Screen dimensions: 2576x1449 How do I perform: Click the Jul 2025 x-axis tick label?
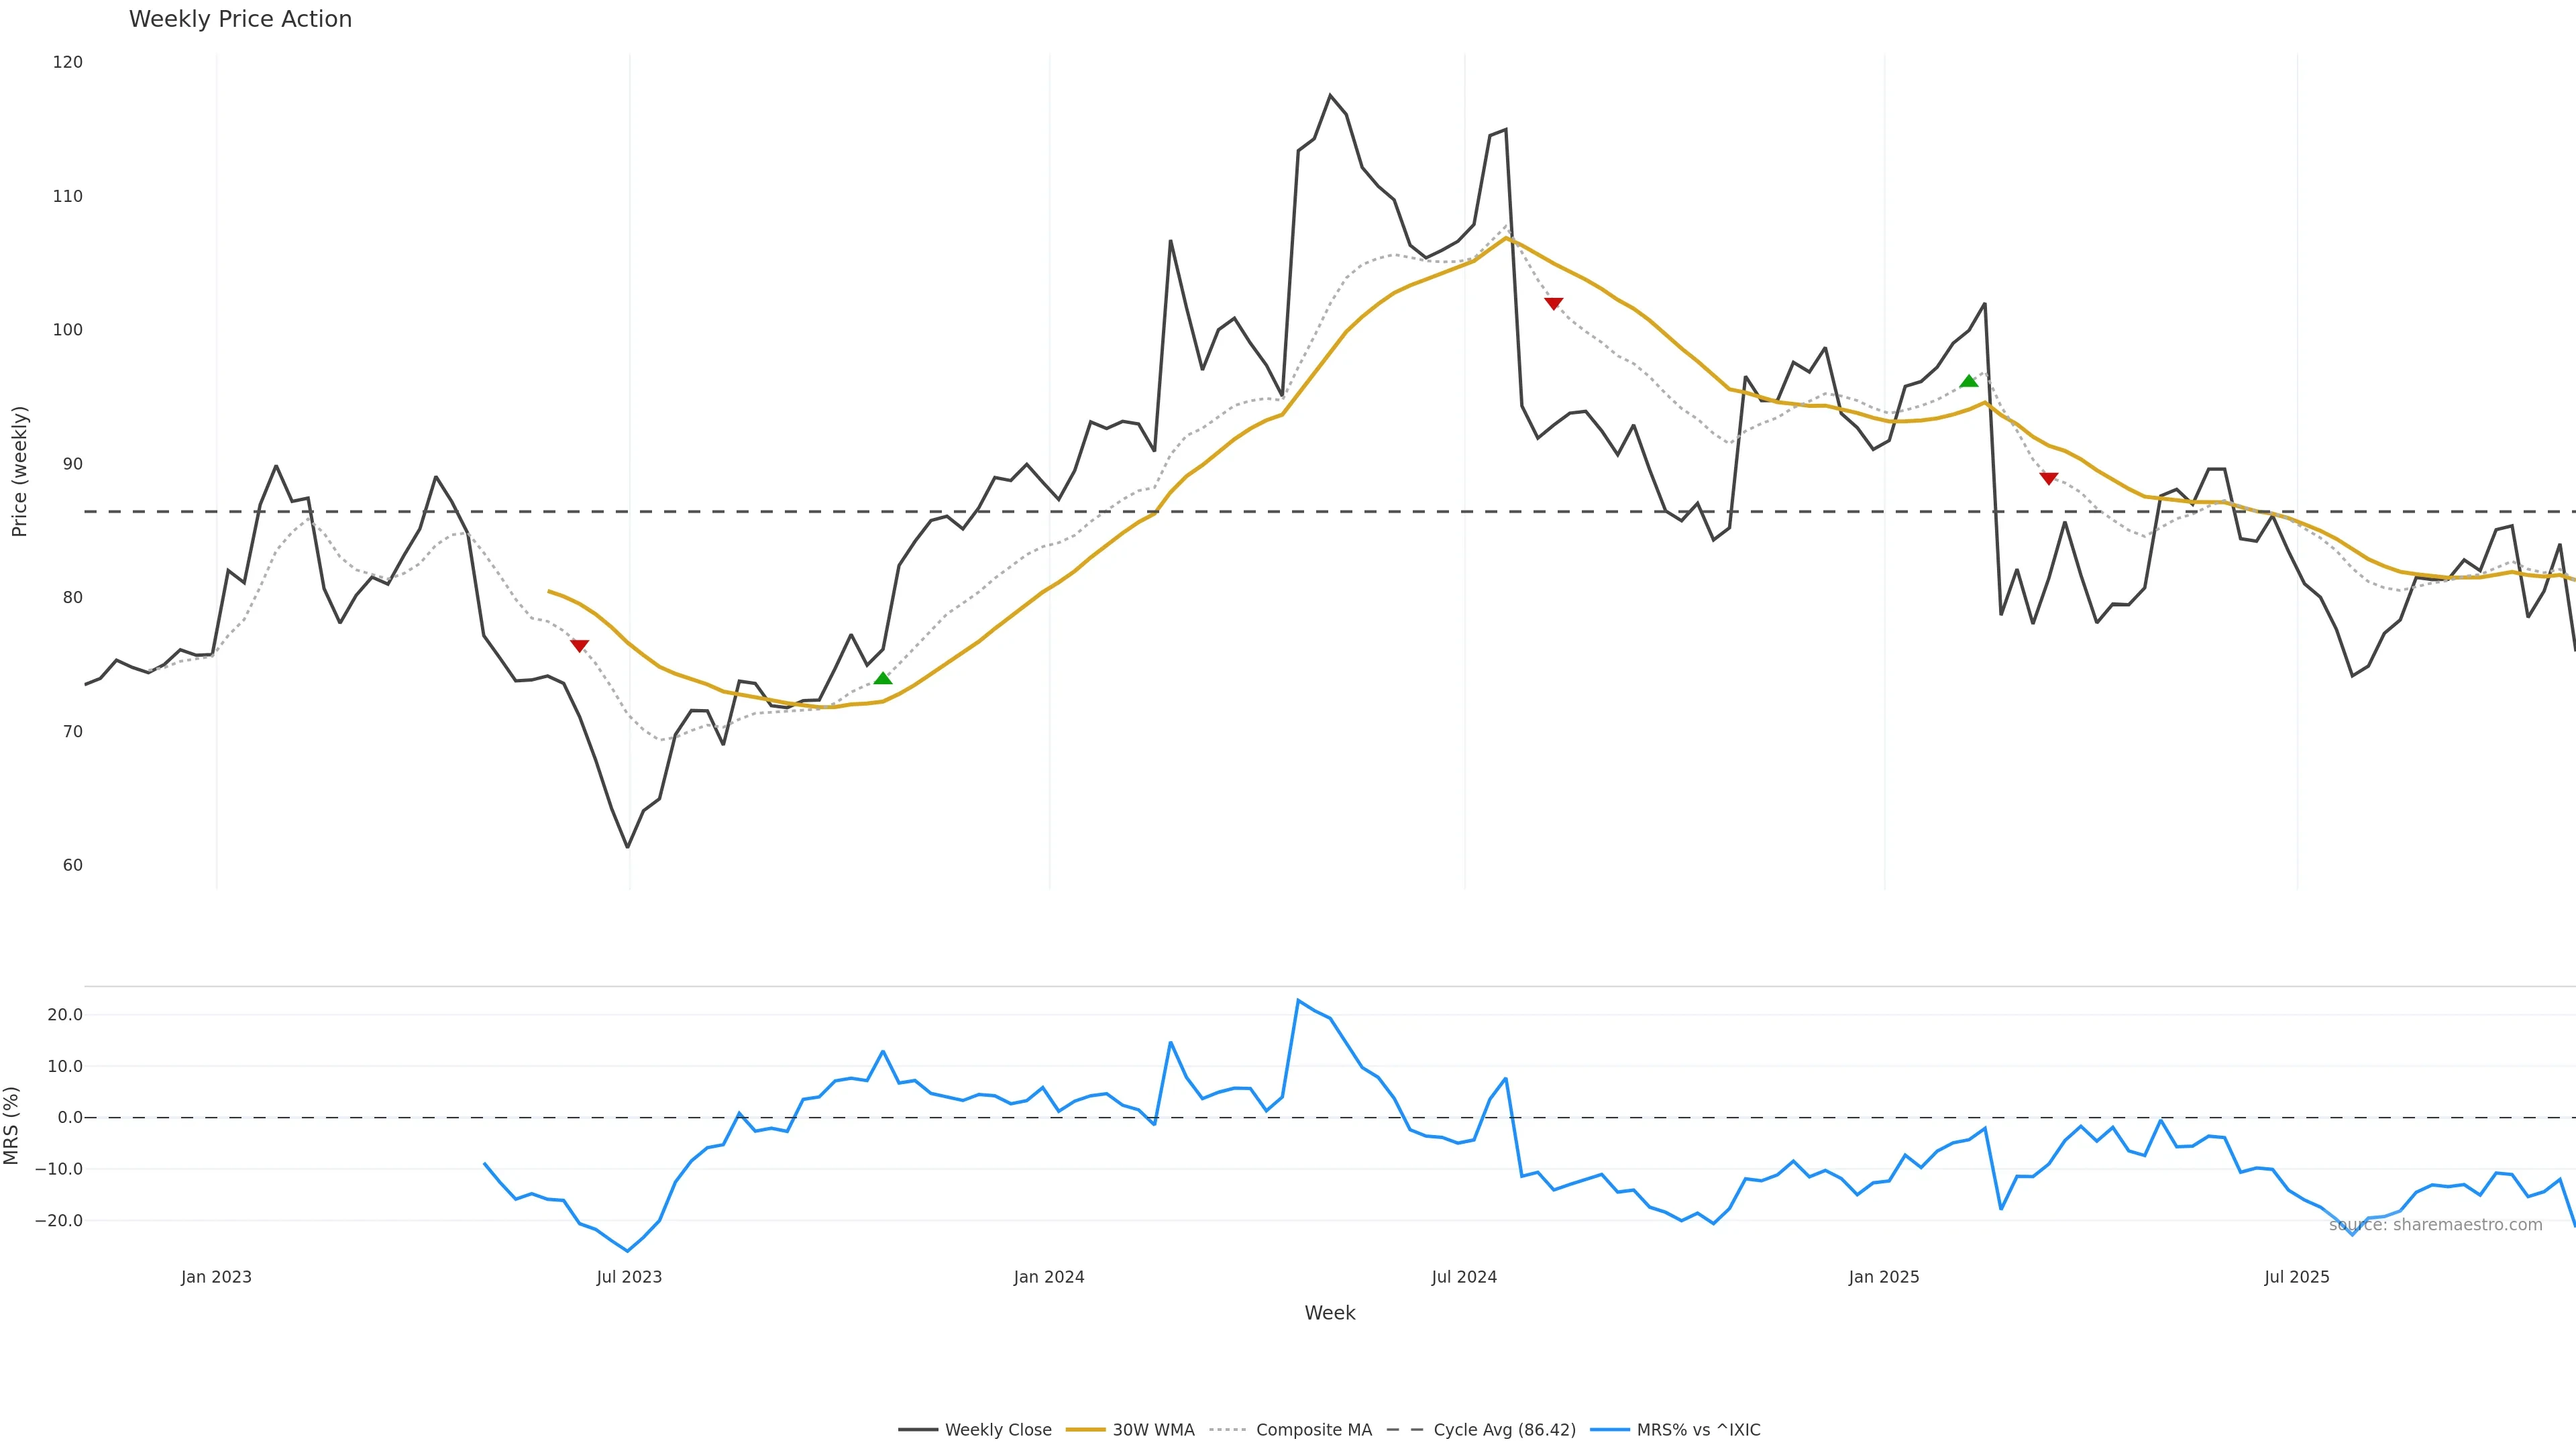(x=2297, y=1277)
